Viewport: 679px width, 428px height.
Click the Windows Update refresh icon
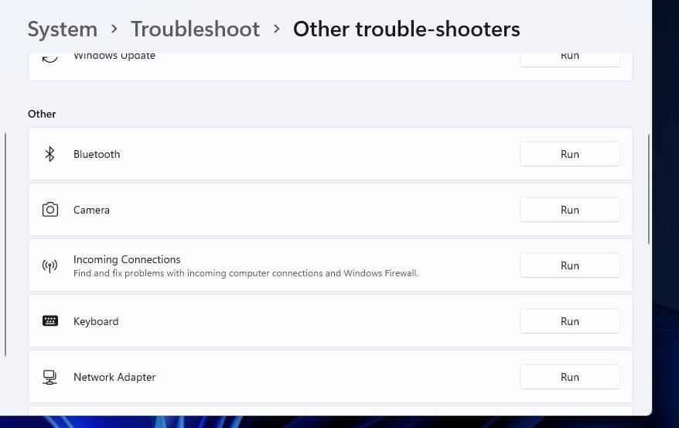coord(50,56)
